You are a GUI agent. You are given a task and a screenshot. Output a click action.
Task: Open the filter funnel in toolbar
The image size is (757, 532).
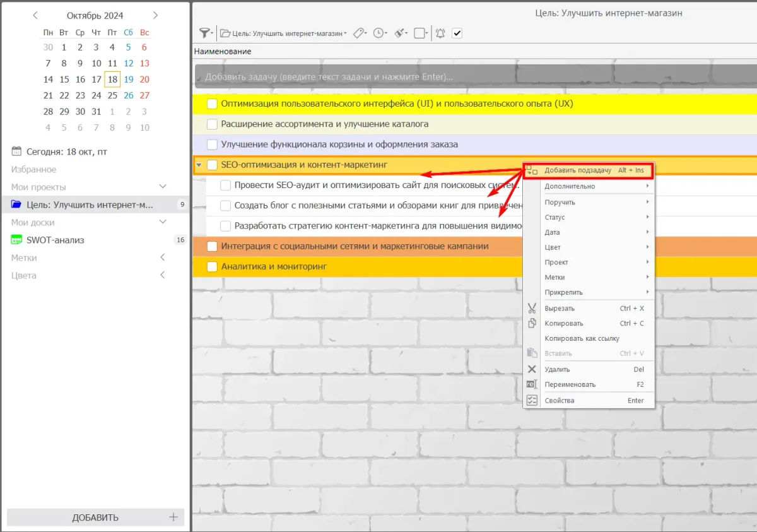[204, 33]
